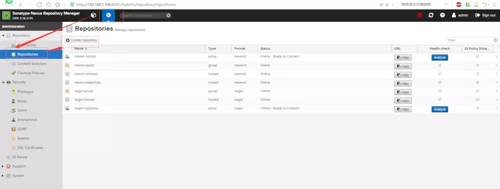Screen dimensions: 500x189
Task: Open SSL Certificates under Security
Action: (x=31, y=147)
